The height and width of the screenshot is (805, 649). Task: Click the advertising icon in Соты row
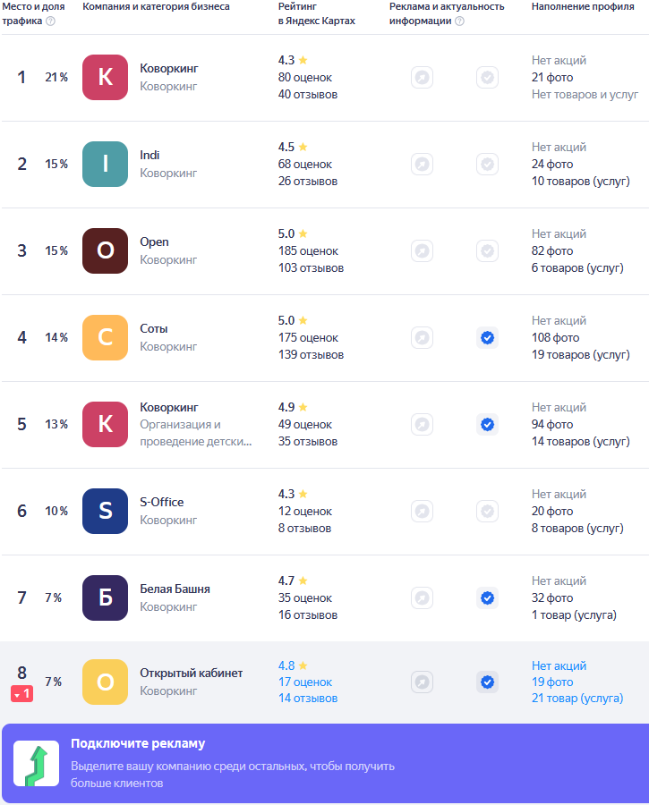422,338
